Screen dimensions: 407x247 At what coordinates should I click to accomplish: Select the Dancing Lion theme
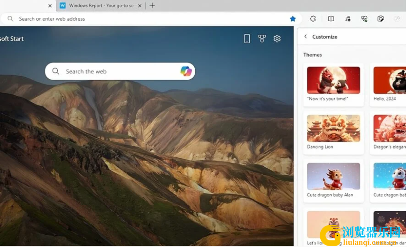(333, 133)
